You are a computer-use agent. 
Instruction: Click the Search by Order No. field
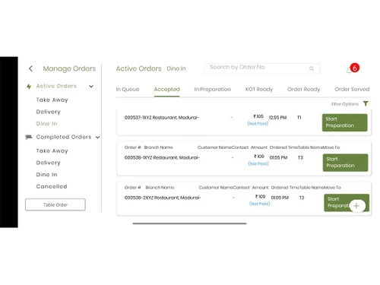pyautogui.click(x=262, y=68)
